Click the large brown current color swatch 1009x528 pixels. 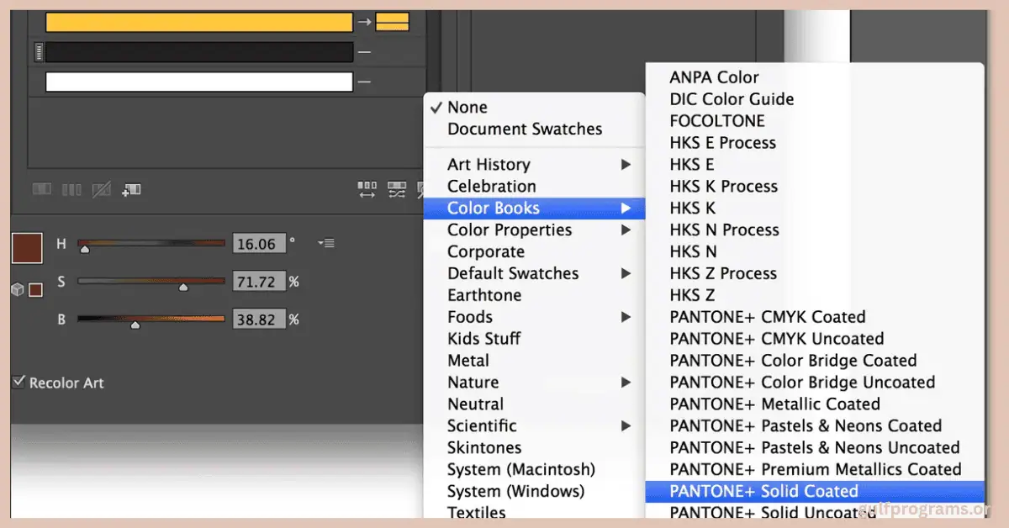[26, 247]
